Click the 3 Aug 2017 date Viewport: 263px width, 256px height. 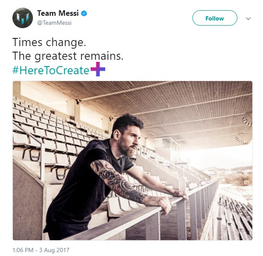(x=54, y=250)
